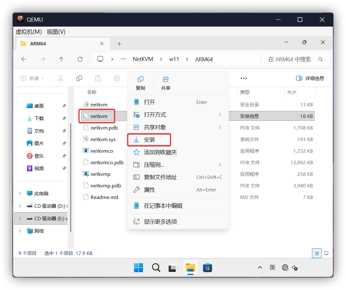Open taskbar Search
The height and width of the screenshot is (290, 346).
pos(156,267)
